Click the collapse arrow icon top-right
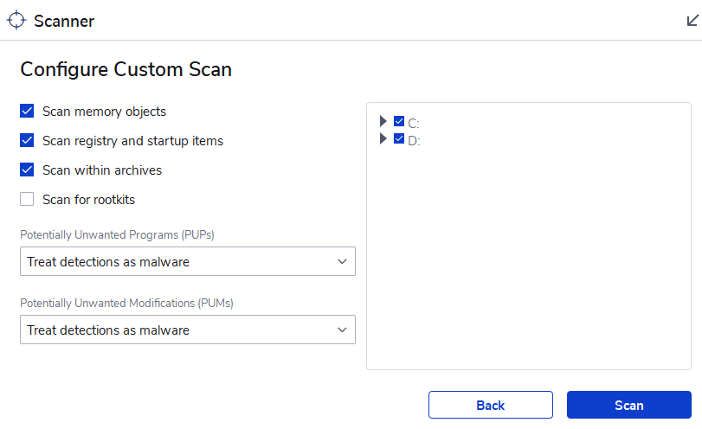This screenshot has height=429, width=702. click(x=692, y=21)
